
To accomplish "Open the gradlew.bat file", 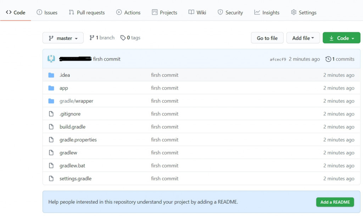I will (x=72, y=166).
